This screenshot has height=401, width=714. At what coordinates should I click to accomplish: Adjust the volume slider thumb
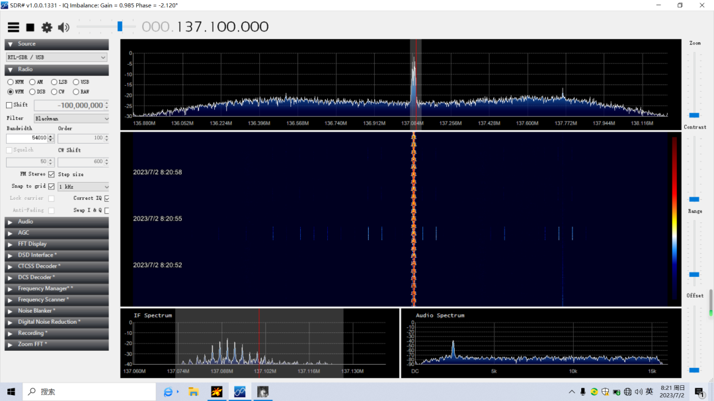[120, 26]
